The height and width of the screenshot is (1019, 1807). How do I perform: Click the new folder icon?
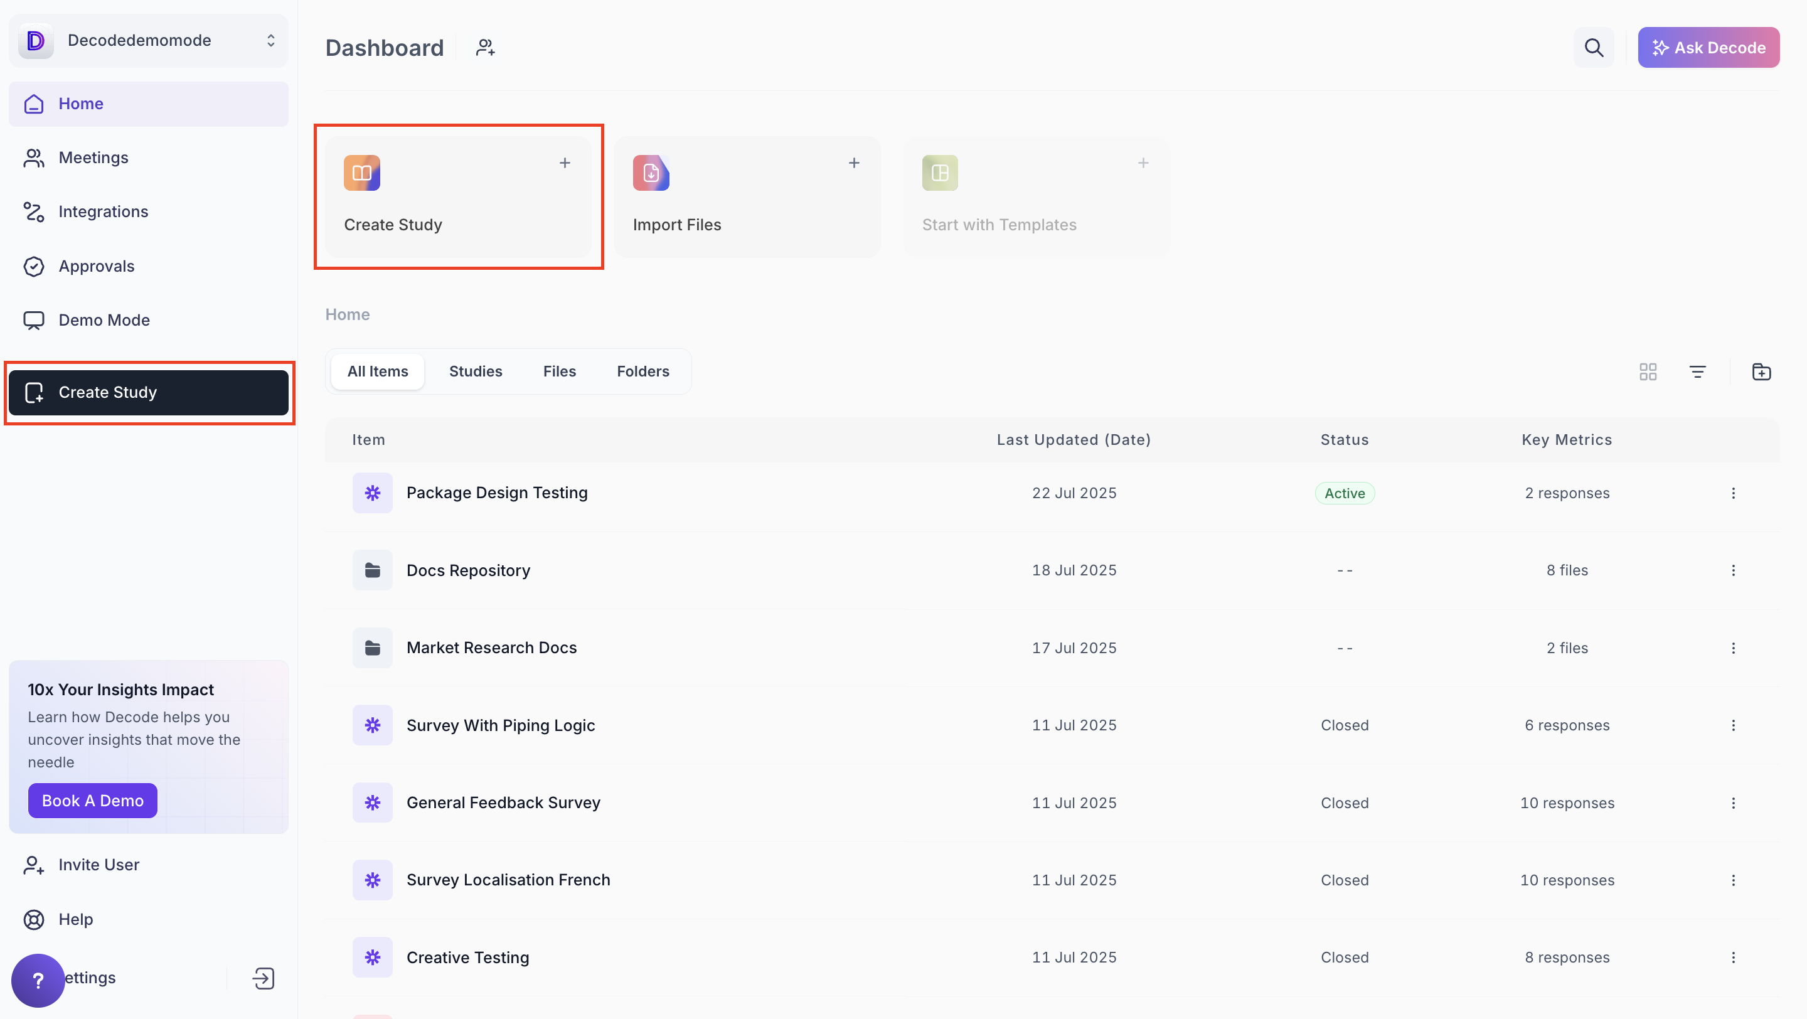pos(1761,371)
